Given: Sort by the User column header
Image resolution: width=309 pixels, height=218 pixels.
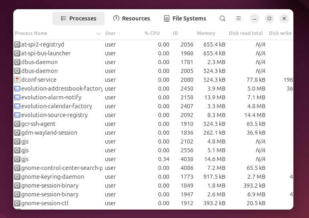Looking at the screenshot, I should (x=110, y=33).
